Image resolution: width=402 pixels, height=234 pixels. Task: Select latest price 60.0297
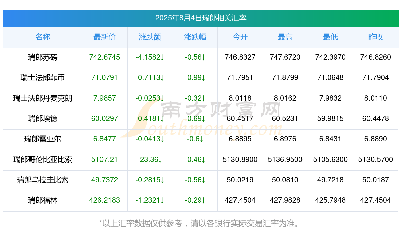105,118
